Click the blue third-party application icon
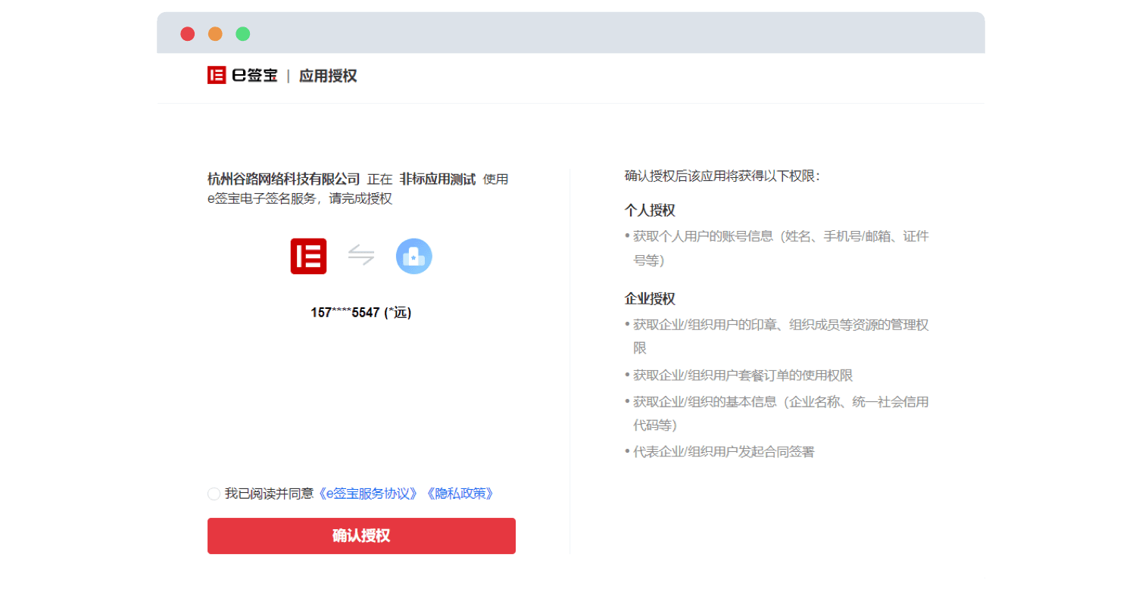1142x589 pixels. (414, 256)
